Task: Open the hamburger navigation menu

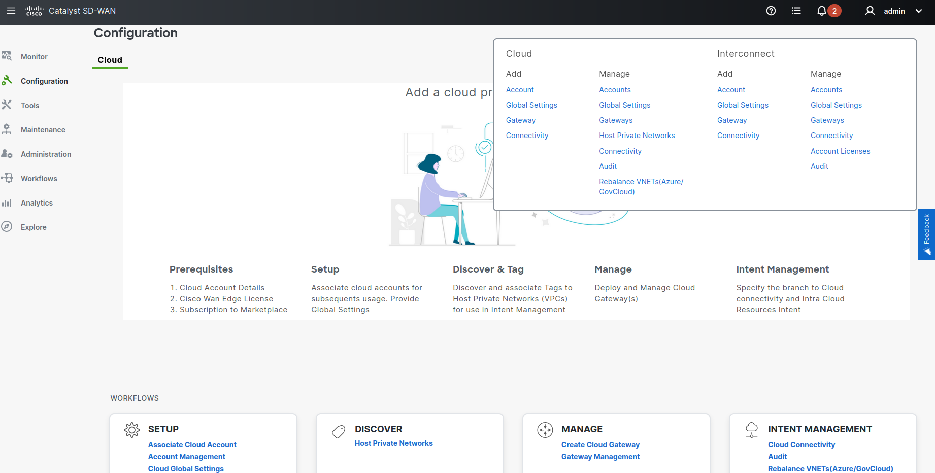Action: (11, 11)
